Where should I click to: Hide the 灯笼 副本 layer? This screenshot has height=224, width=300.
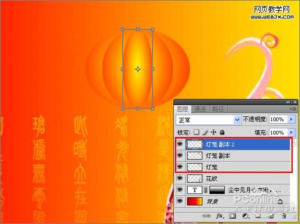(x=180, y=155)
